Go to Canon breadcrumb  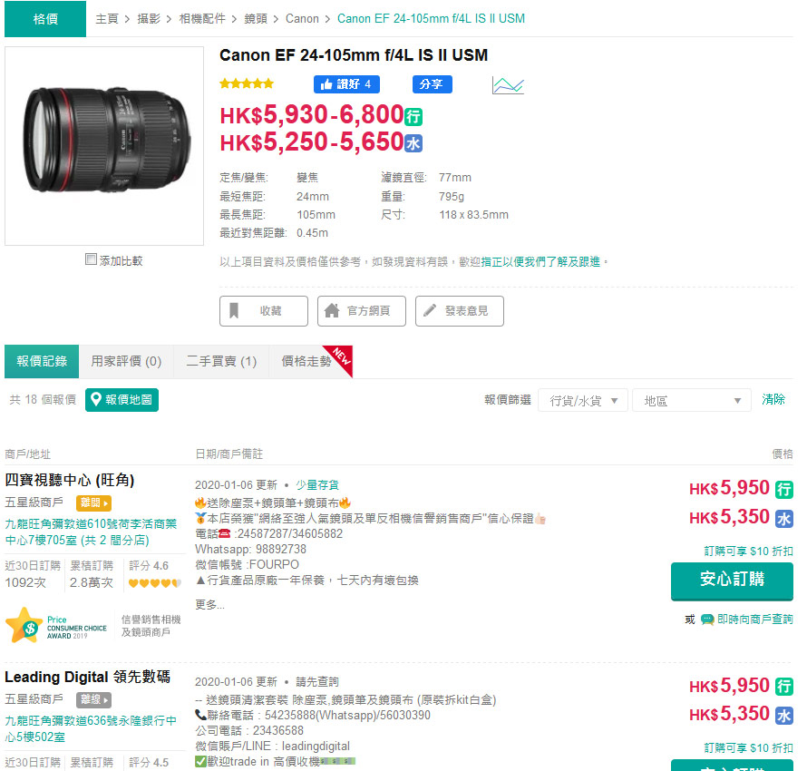point(302,19)
